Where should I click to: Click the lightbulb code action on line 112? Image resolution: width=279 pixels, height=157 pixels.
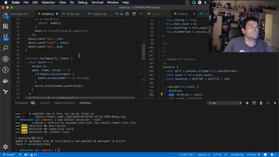pos(162,94)
